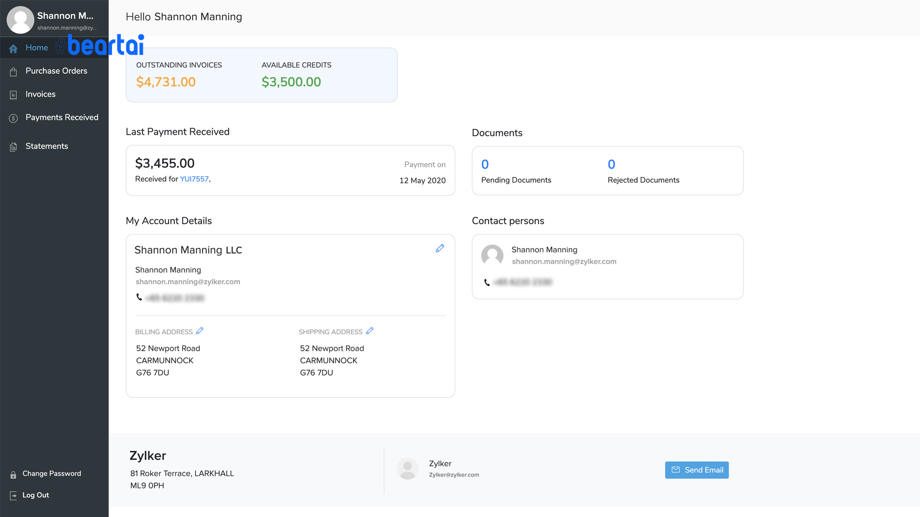Click the user profile avatar icon
This screenshot has width=920, height=517.
19,20
